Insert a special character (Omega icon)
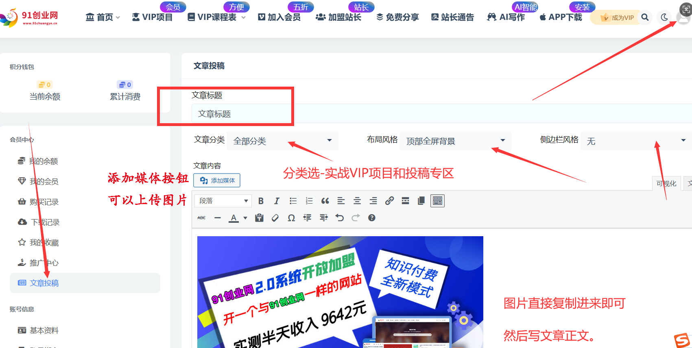Screen dimensions: 692x348 pos(291,218)
